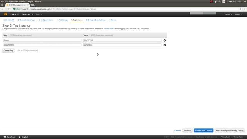The width and height of the screenshot is (247, 139).
Task: Bookmark this page with the star
Action: tap(240, 9)
